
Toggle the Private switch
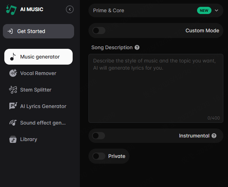coord(99,156)
